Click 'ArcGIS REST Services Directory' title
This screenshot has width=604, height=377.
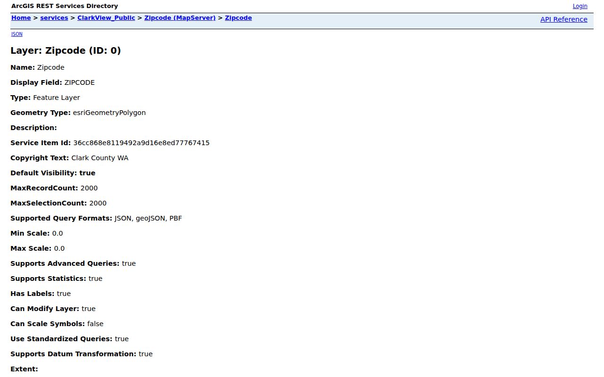point(65,6)
